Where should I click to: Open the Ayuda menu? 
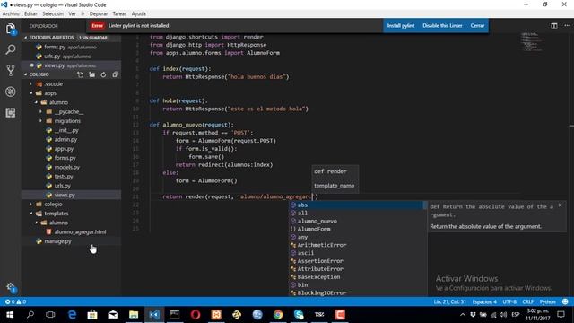[x=139, y=14]
